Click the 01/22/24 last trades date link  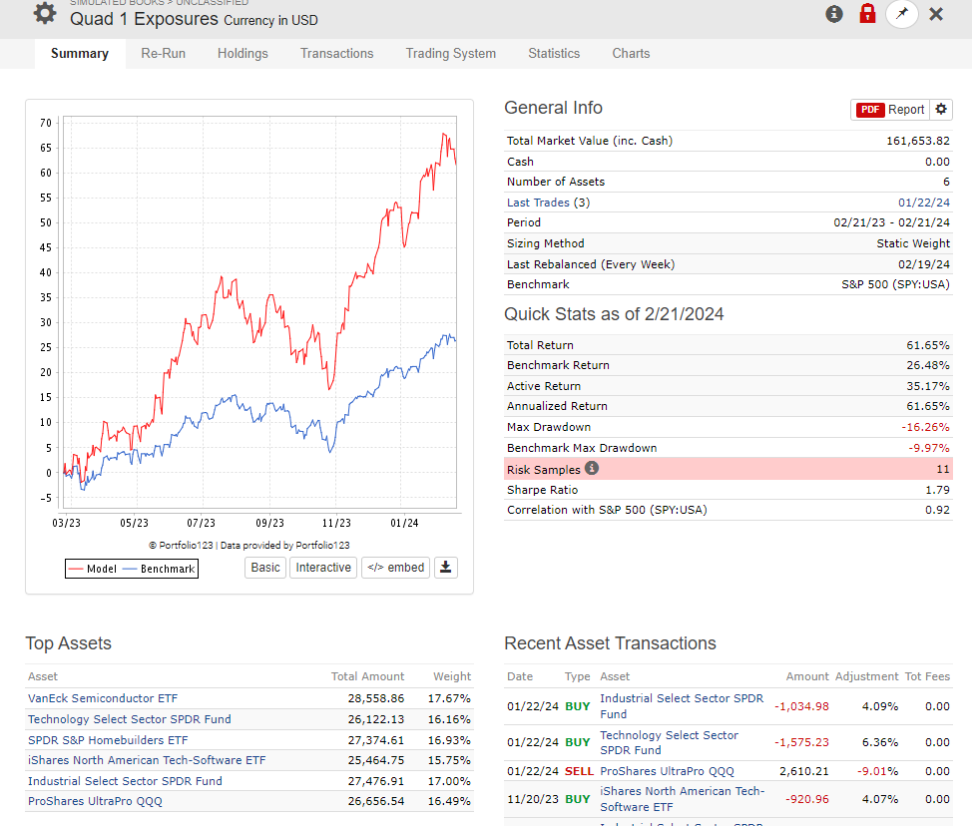924,203
